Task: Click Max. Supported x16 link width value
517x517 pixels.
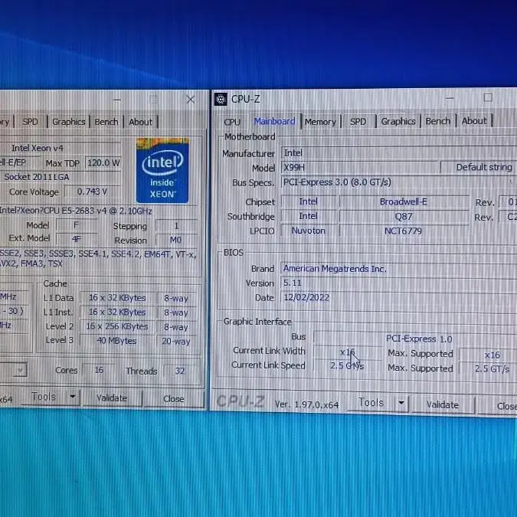Action: [x=488, y=355]
